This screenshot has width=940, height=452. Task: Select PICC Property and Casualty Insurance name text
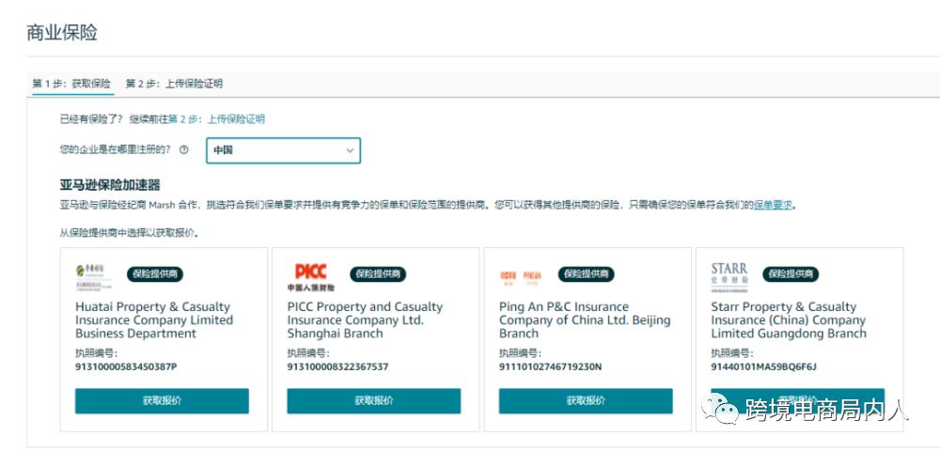click(365, 320)
